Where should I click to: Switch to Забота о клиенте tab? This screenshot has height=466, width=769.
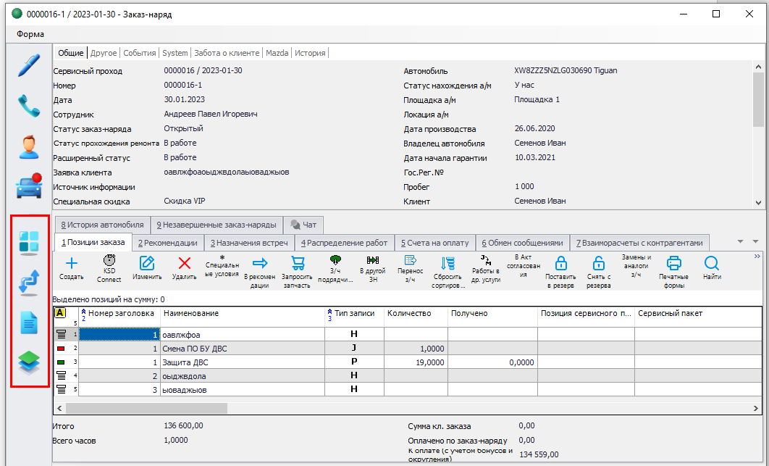click(x=227, y=53)
